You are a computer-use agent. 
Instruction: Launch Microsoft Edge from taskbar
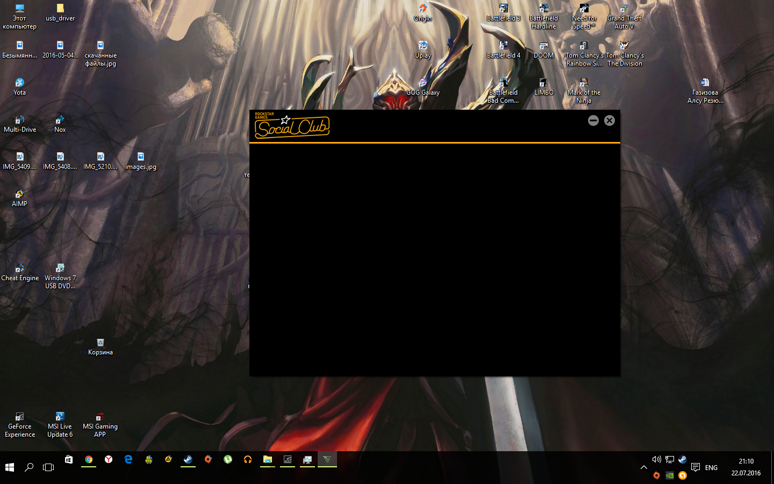[128, 459]
